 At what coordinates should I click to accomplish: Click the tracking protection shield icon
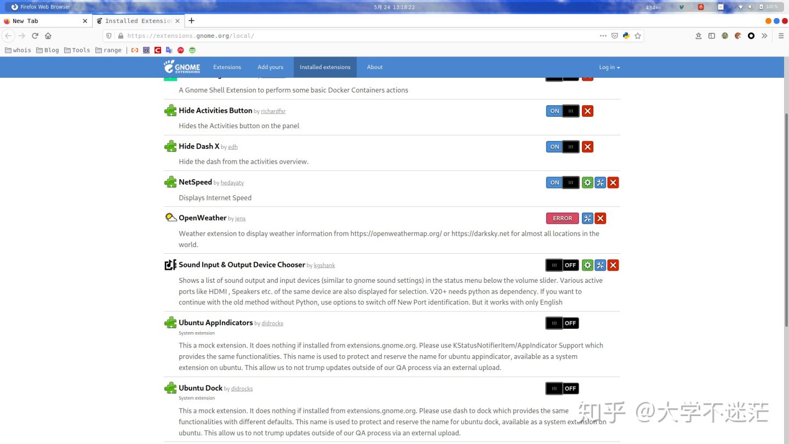point(109,36)
